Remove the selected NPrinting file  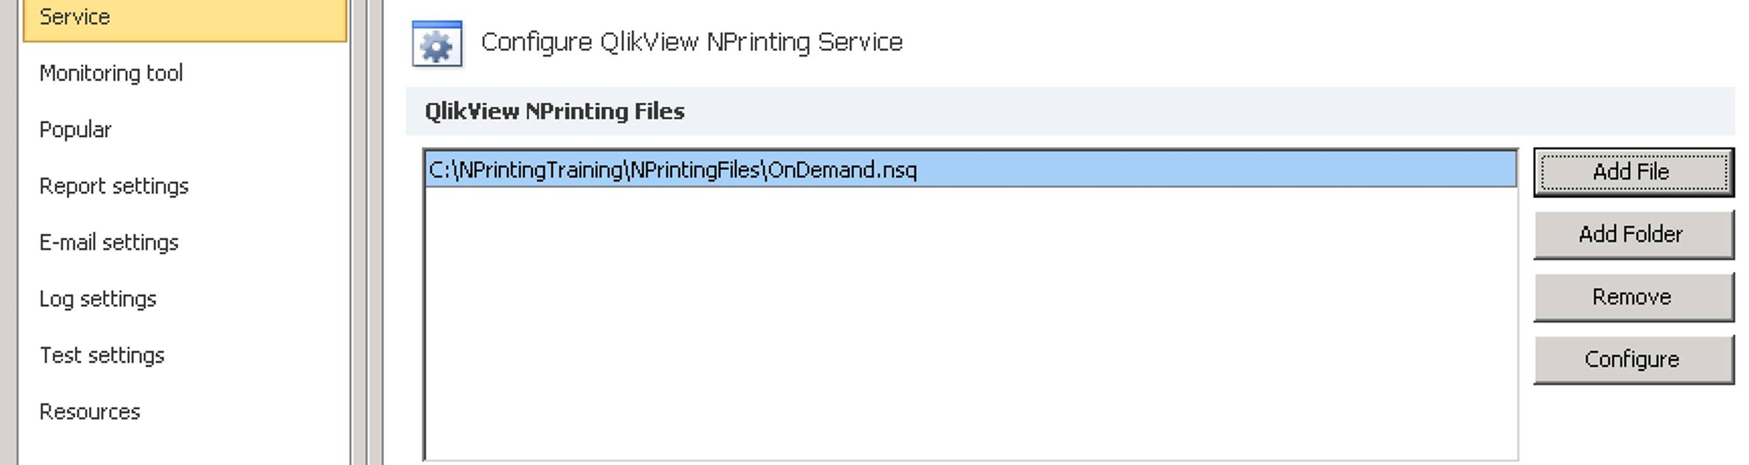(x=1633, y=297)
